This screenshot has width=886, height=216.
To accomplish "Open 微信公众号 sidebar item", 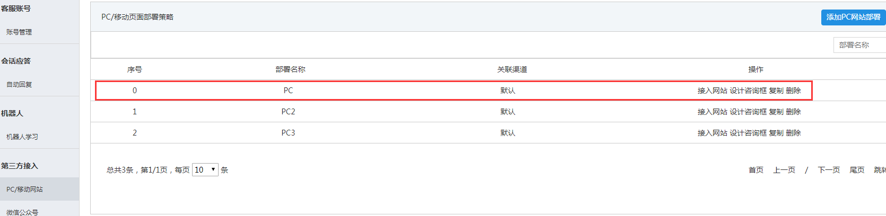I will 22,212.
